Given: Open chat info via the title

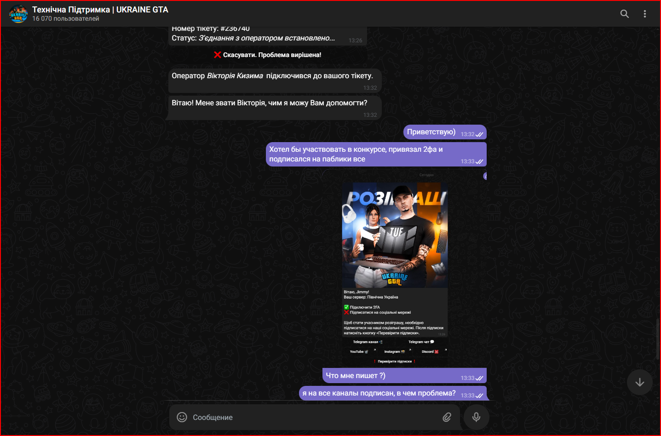Looking at the screenshot, I should [x=100, y=10].
